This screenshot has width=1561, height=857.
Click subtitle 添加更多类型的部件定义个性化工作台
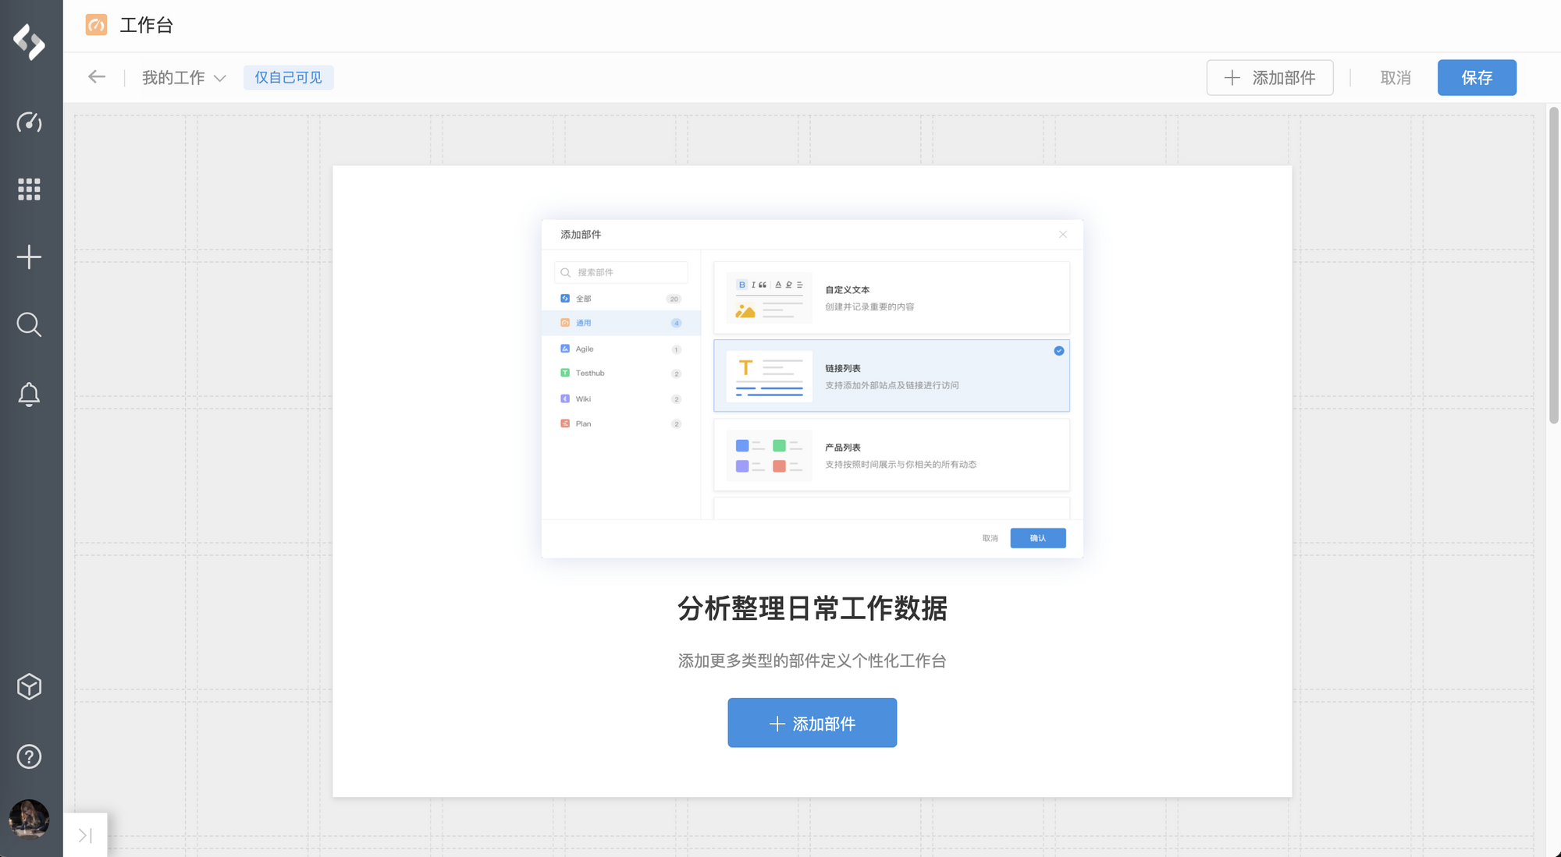point(812,660)
